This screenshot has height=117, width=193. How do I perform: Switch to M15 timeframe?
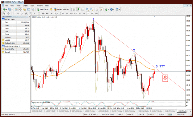71,13
